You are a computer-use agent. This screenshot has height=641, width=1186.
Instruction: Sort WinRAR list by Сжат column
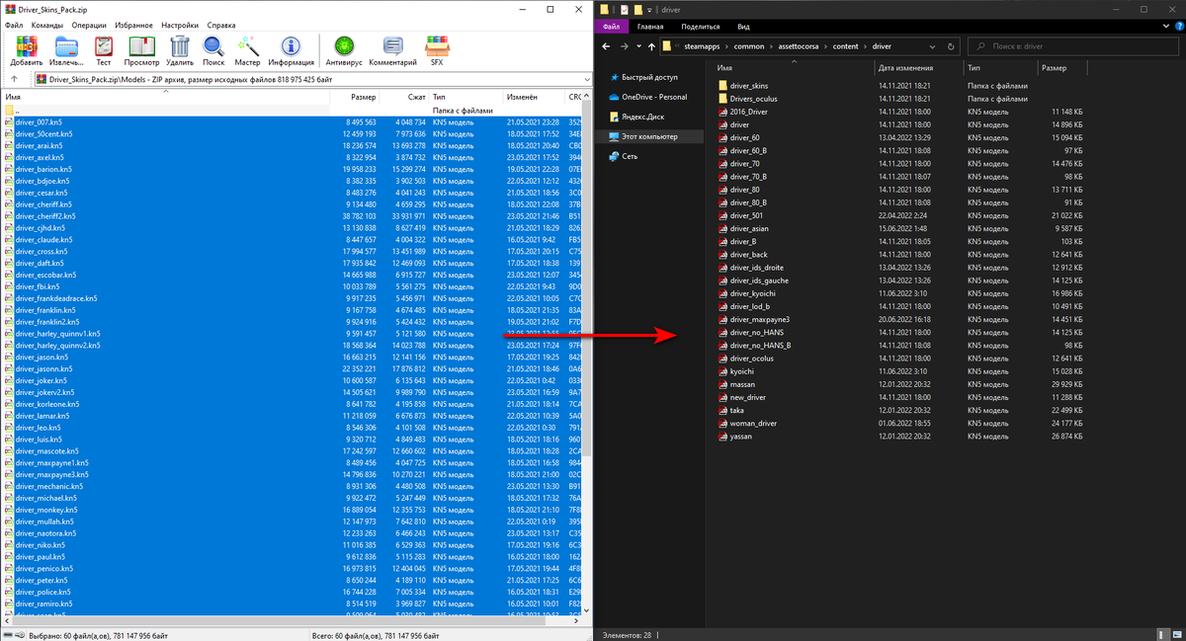[404, 97]
